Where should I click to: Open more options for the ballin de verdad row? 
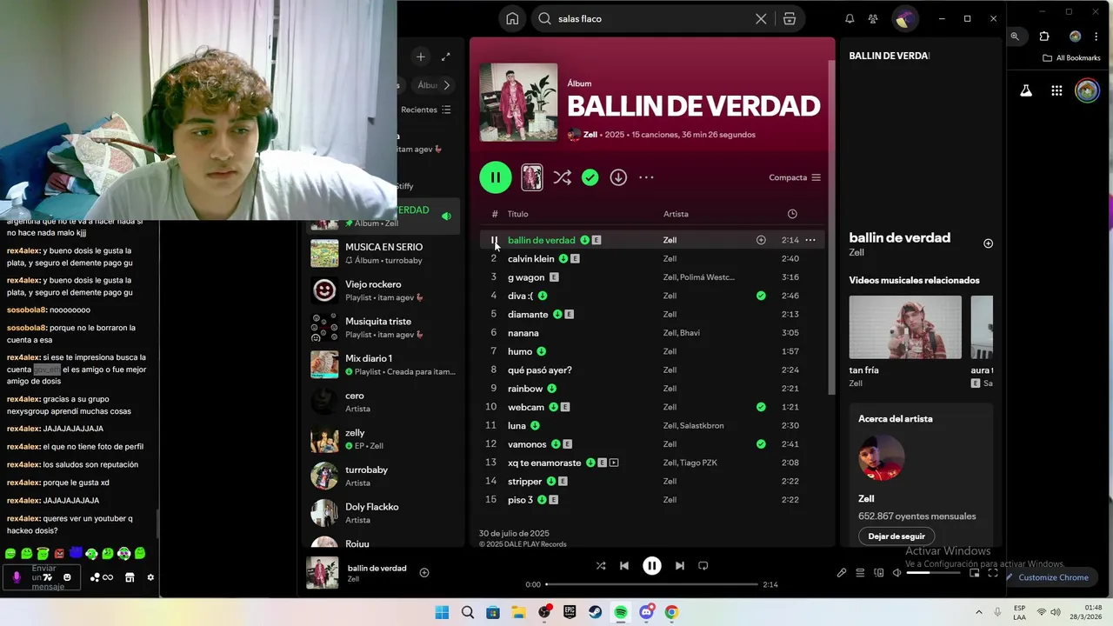[x=810, y=240]
